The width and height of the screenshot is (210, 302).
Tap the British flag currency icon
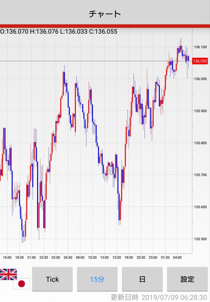point(8,274)
